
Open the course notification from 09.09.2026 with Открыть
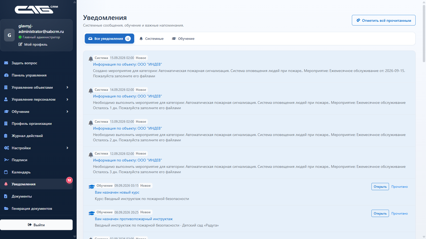click(380, 187)
